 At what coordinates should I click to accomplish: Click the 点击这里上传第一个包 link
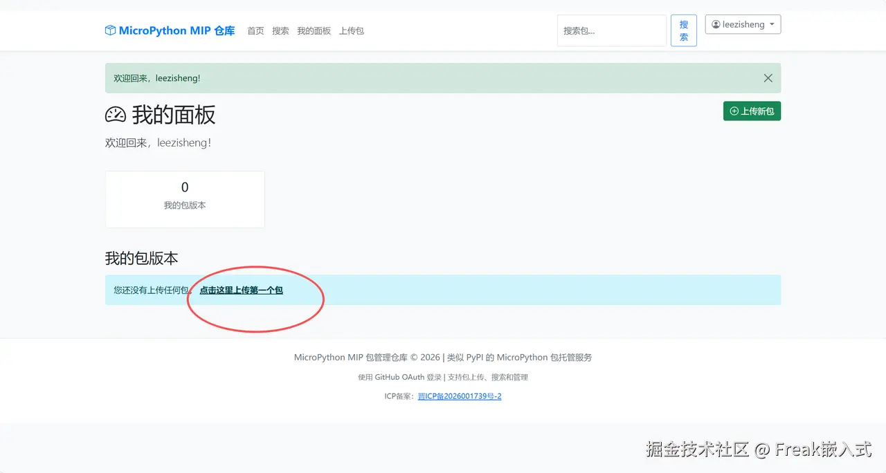tap(241, 290)
